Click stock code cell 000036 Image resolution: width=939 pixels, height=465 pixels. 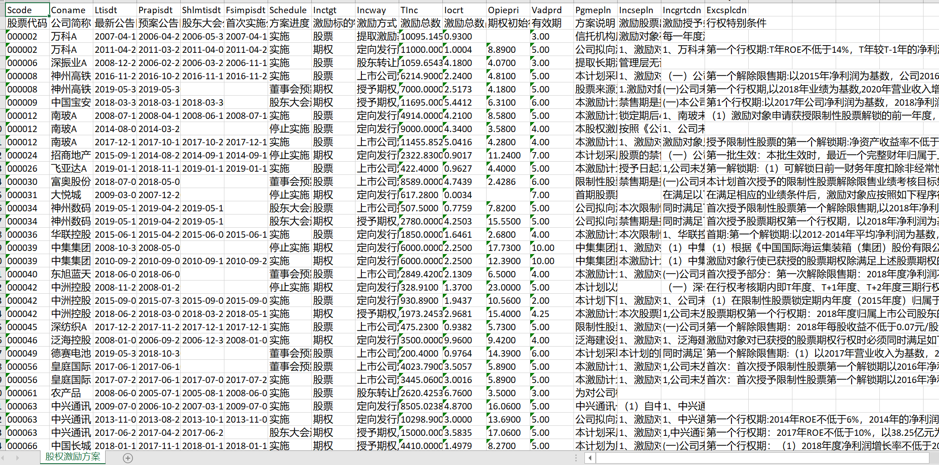[27, 235]
